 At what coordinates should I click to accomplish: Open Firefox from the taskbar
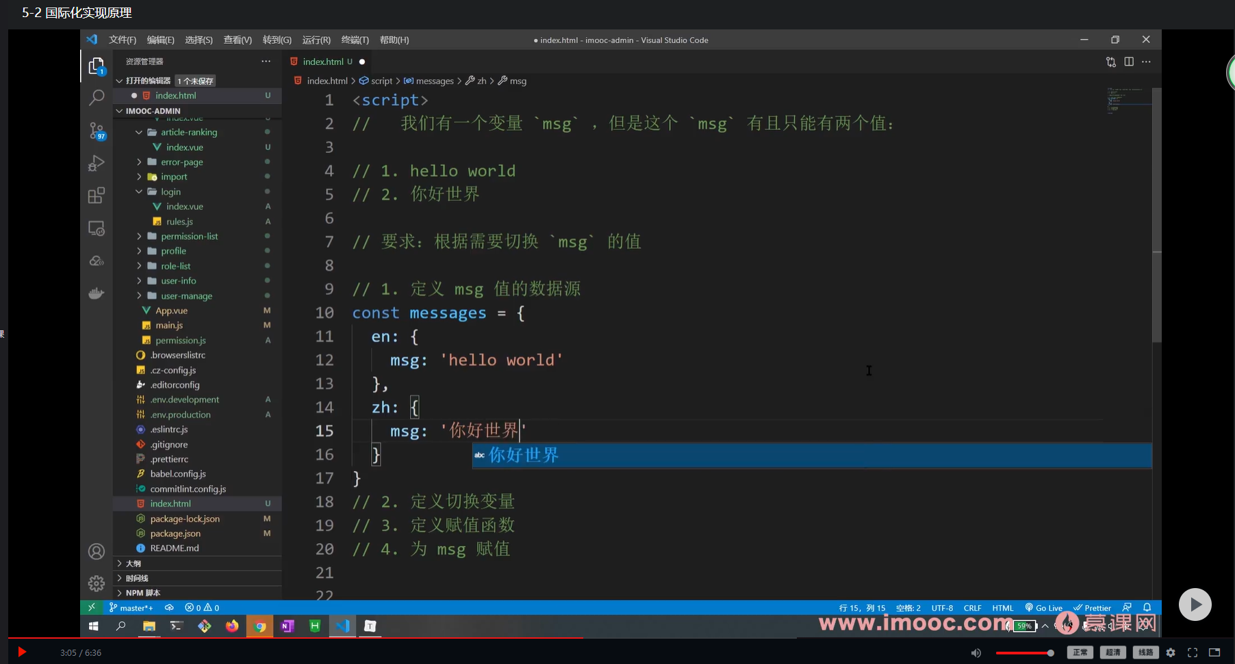pos(232,626)
